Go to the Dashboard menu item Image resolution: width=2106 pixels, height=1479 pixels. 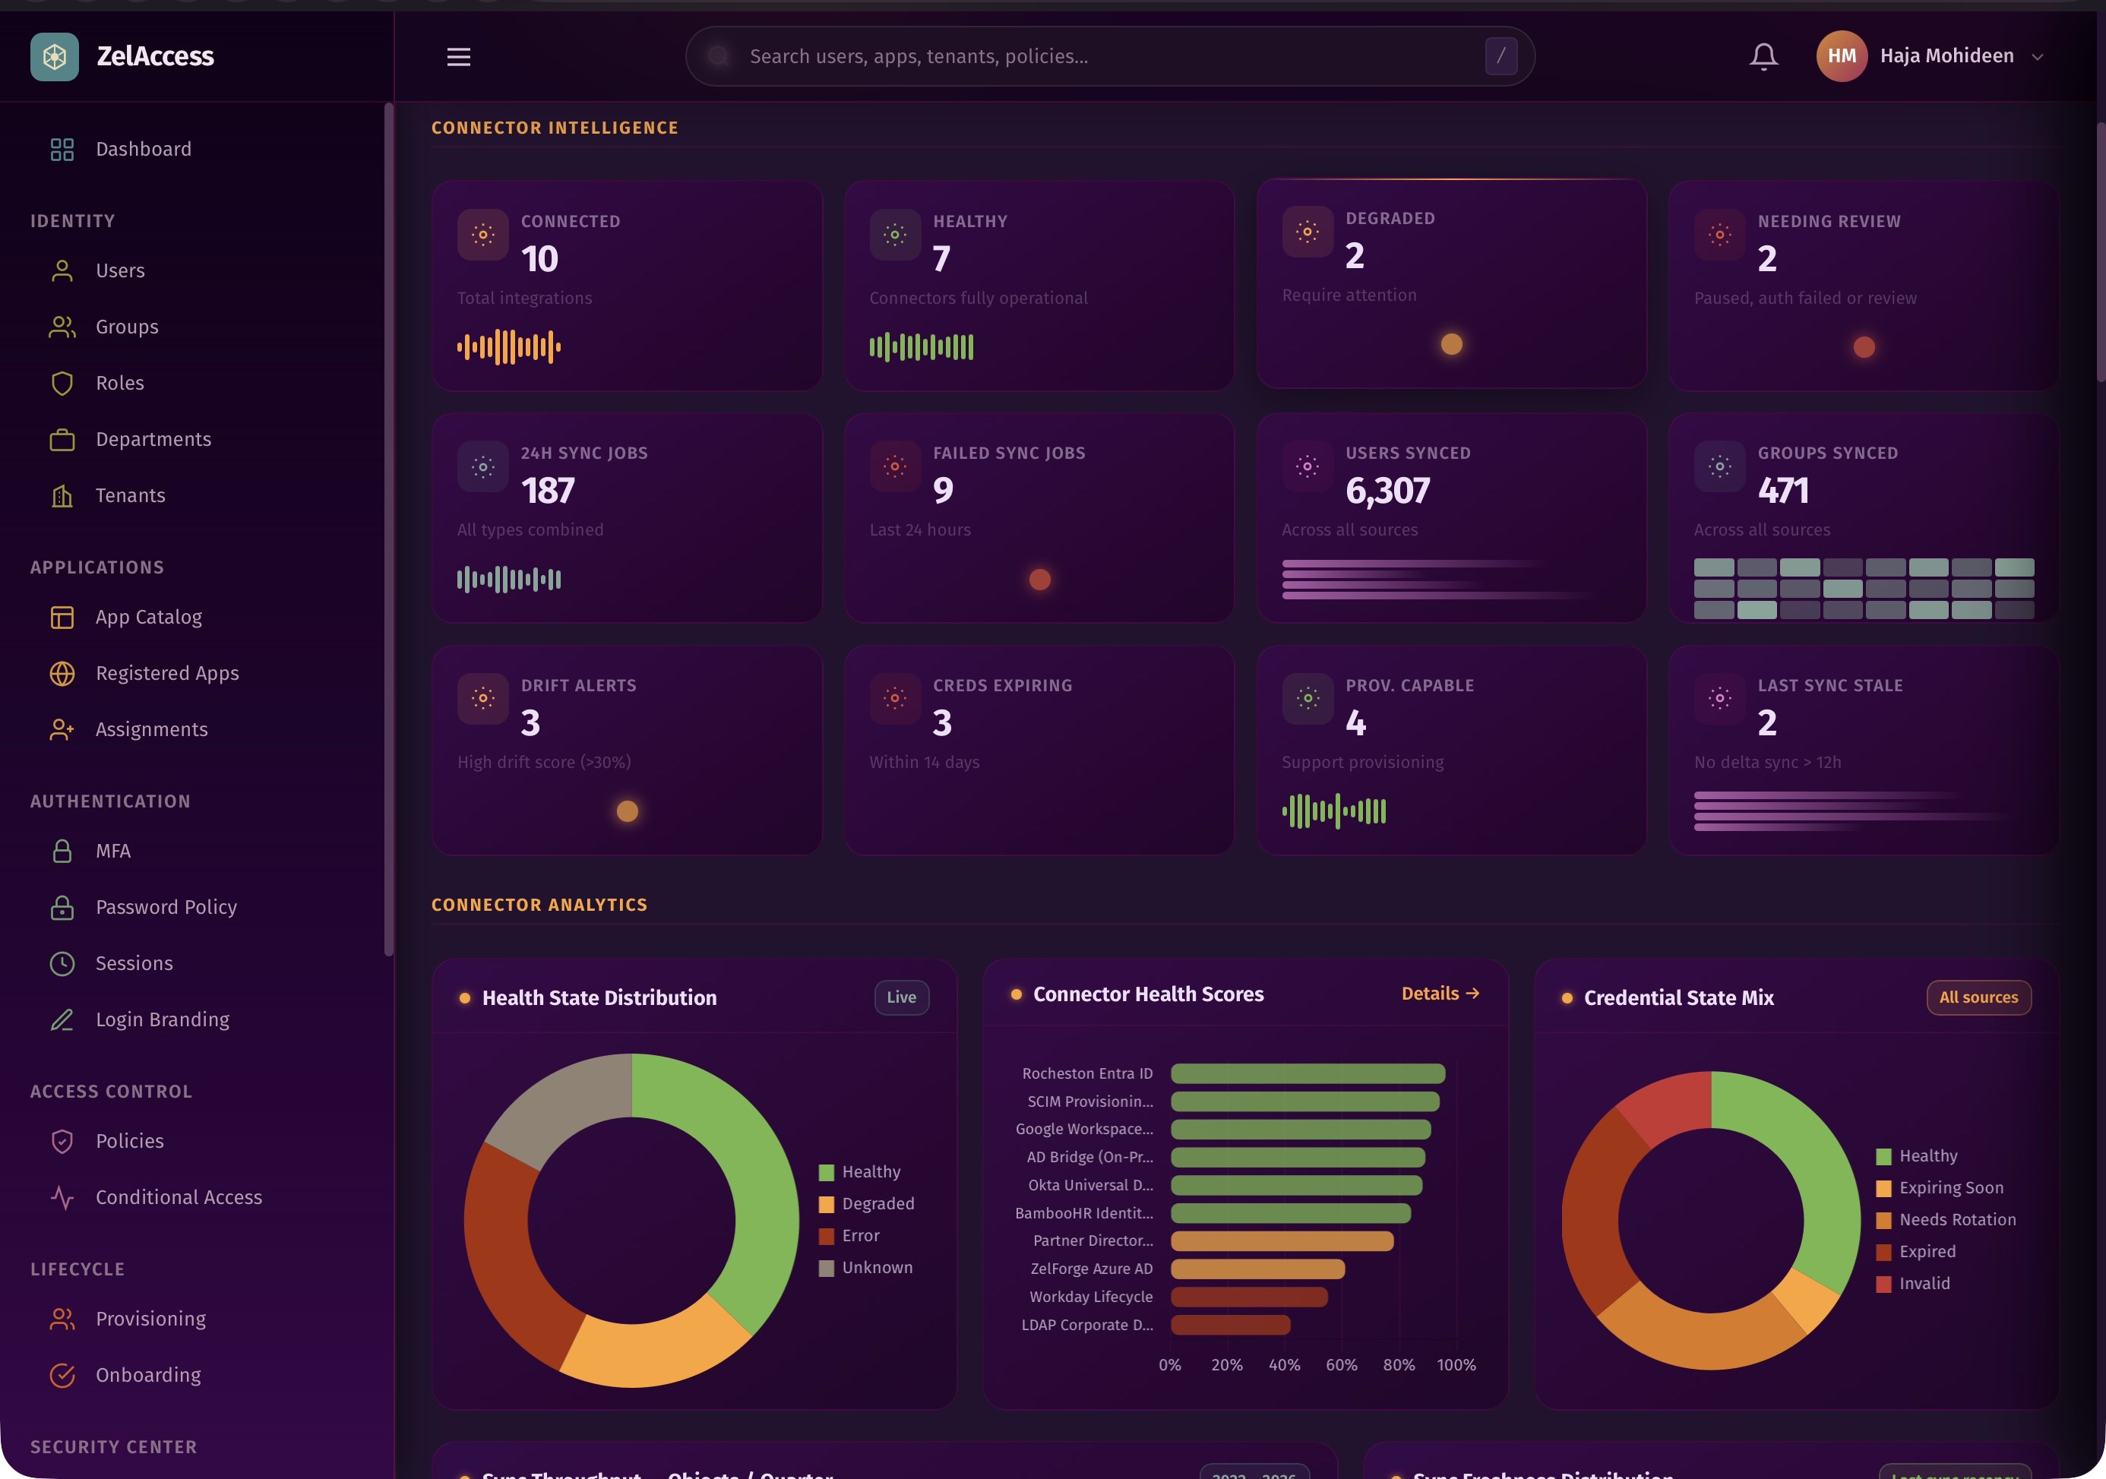143,150
